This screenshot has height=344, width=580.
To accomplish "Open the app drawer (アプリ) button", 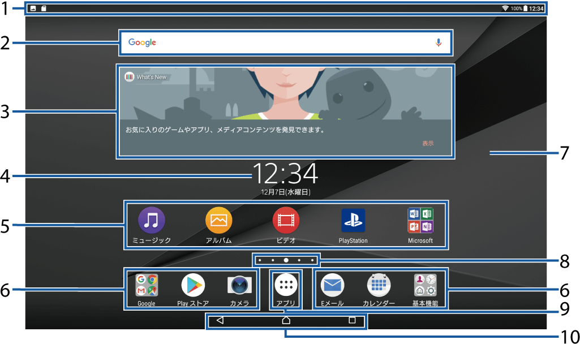I will (x=286, y=285).
